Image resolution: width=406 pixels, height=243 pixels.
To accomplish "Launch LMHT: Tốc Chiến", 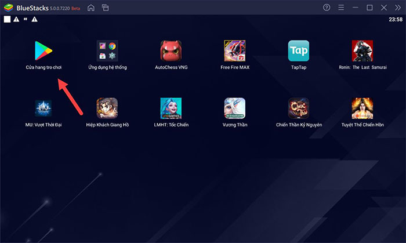I will 171,108.
